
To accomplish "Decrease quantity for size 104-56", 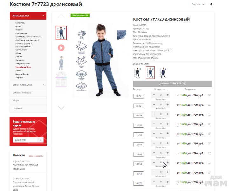I will tap(154, 114).
